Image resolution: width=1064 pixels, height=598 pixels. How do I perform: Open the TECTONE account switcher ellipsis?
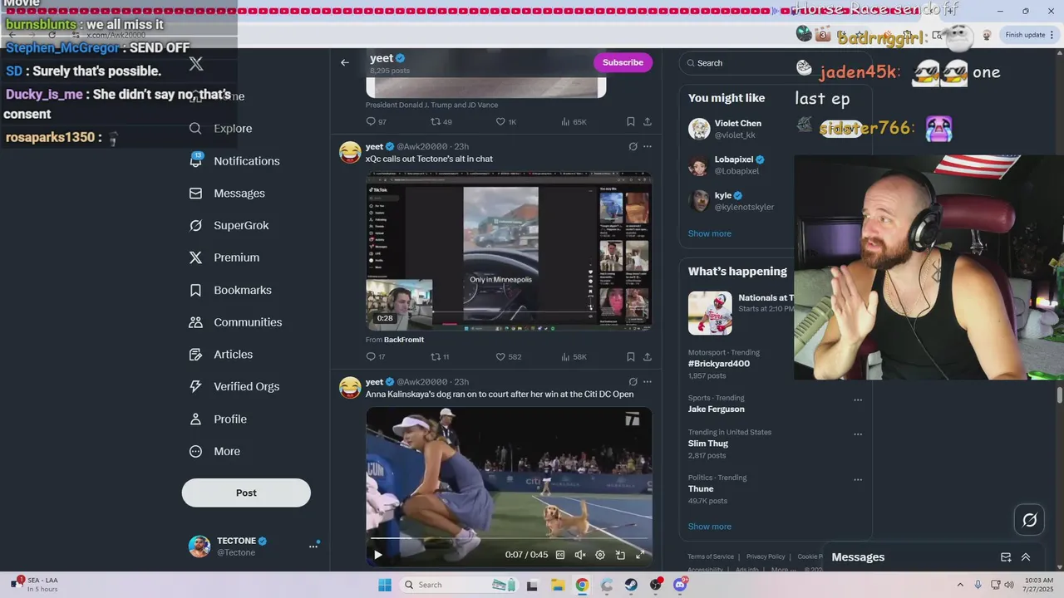coord(313,547)
